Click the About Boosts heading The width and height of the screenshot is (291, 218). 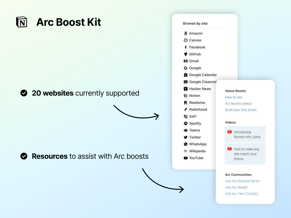(x=235, y=91)
